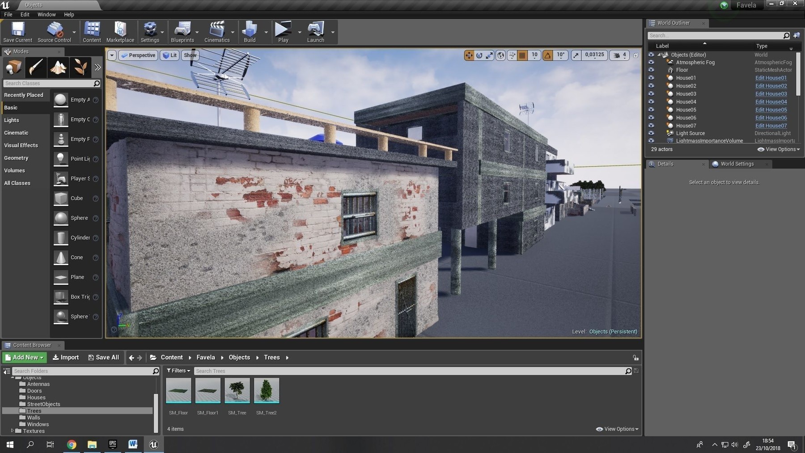Open the Add New dropdown in Content Browser
The height and width of the screenshot is (453, 805).
[x=24, y=357]
